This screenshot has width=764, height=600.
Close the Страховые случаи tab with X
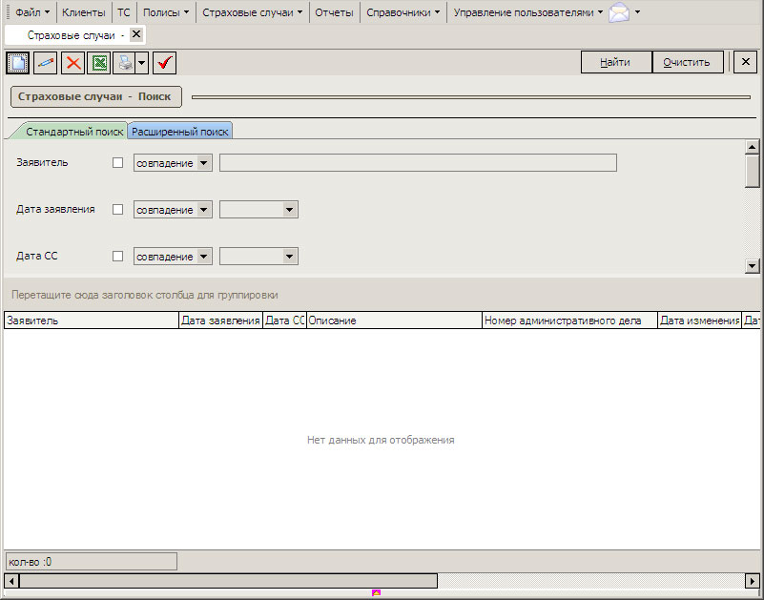tap(136, 34)
